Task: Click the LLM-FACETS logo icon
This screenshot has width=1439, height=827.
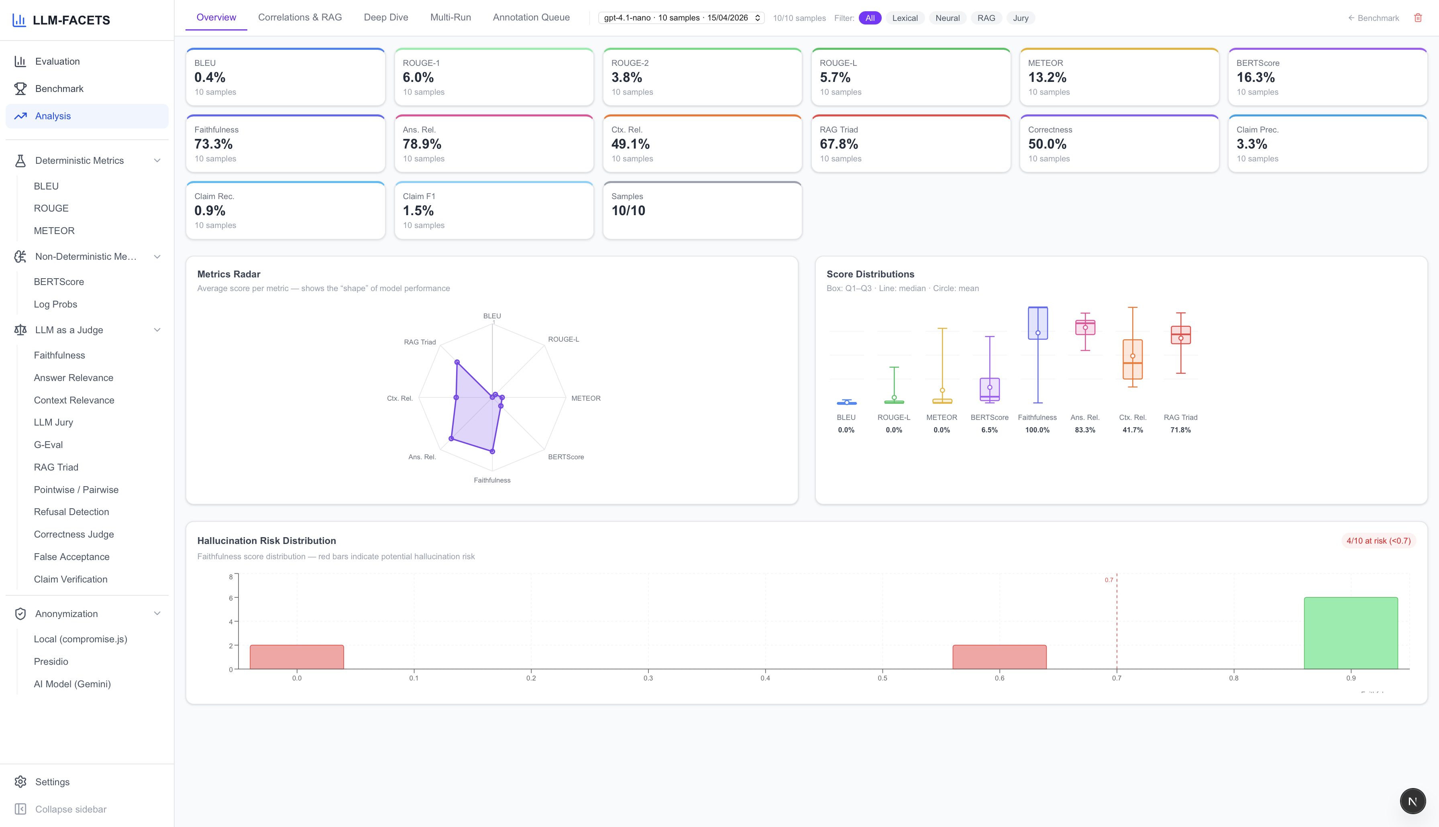Action: [x=19, y=20]
